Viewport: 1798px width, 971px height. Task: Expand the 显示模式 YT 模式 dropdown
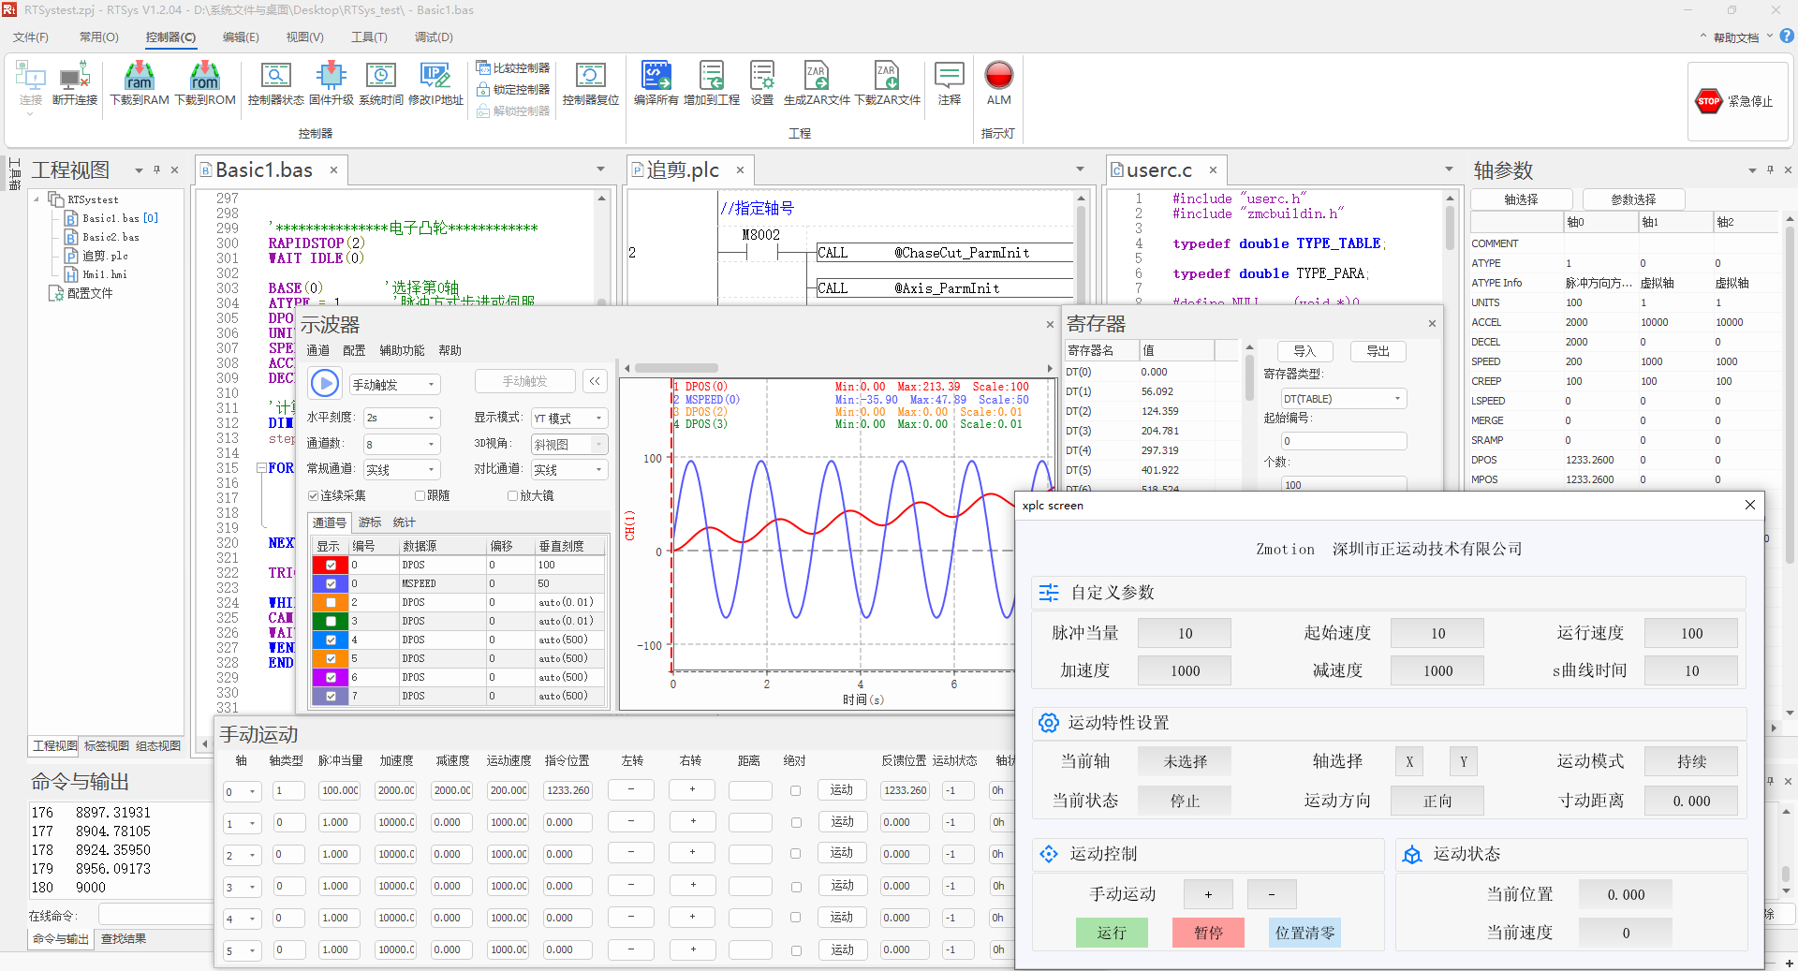(568, 419)
